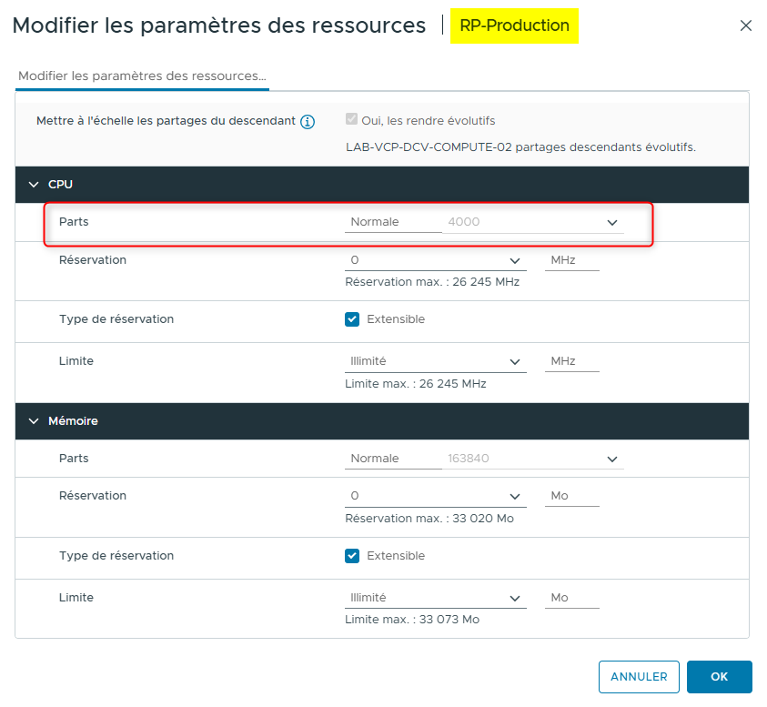Cancel the dialog with ANNULER
The image size is (767, 707).
click(639, 677)
